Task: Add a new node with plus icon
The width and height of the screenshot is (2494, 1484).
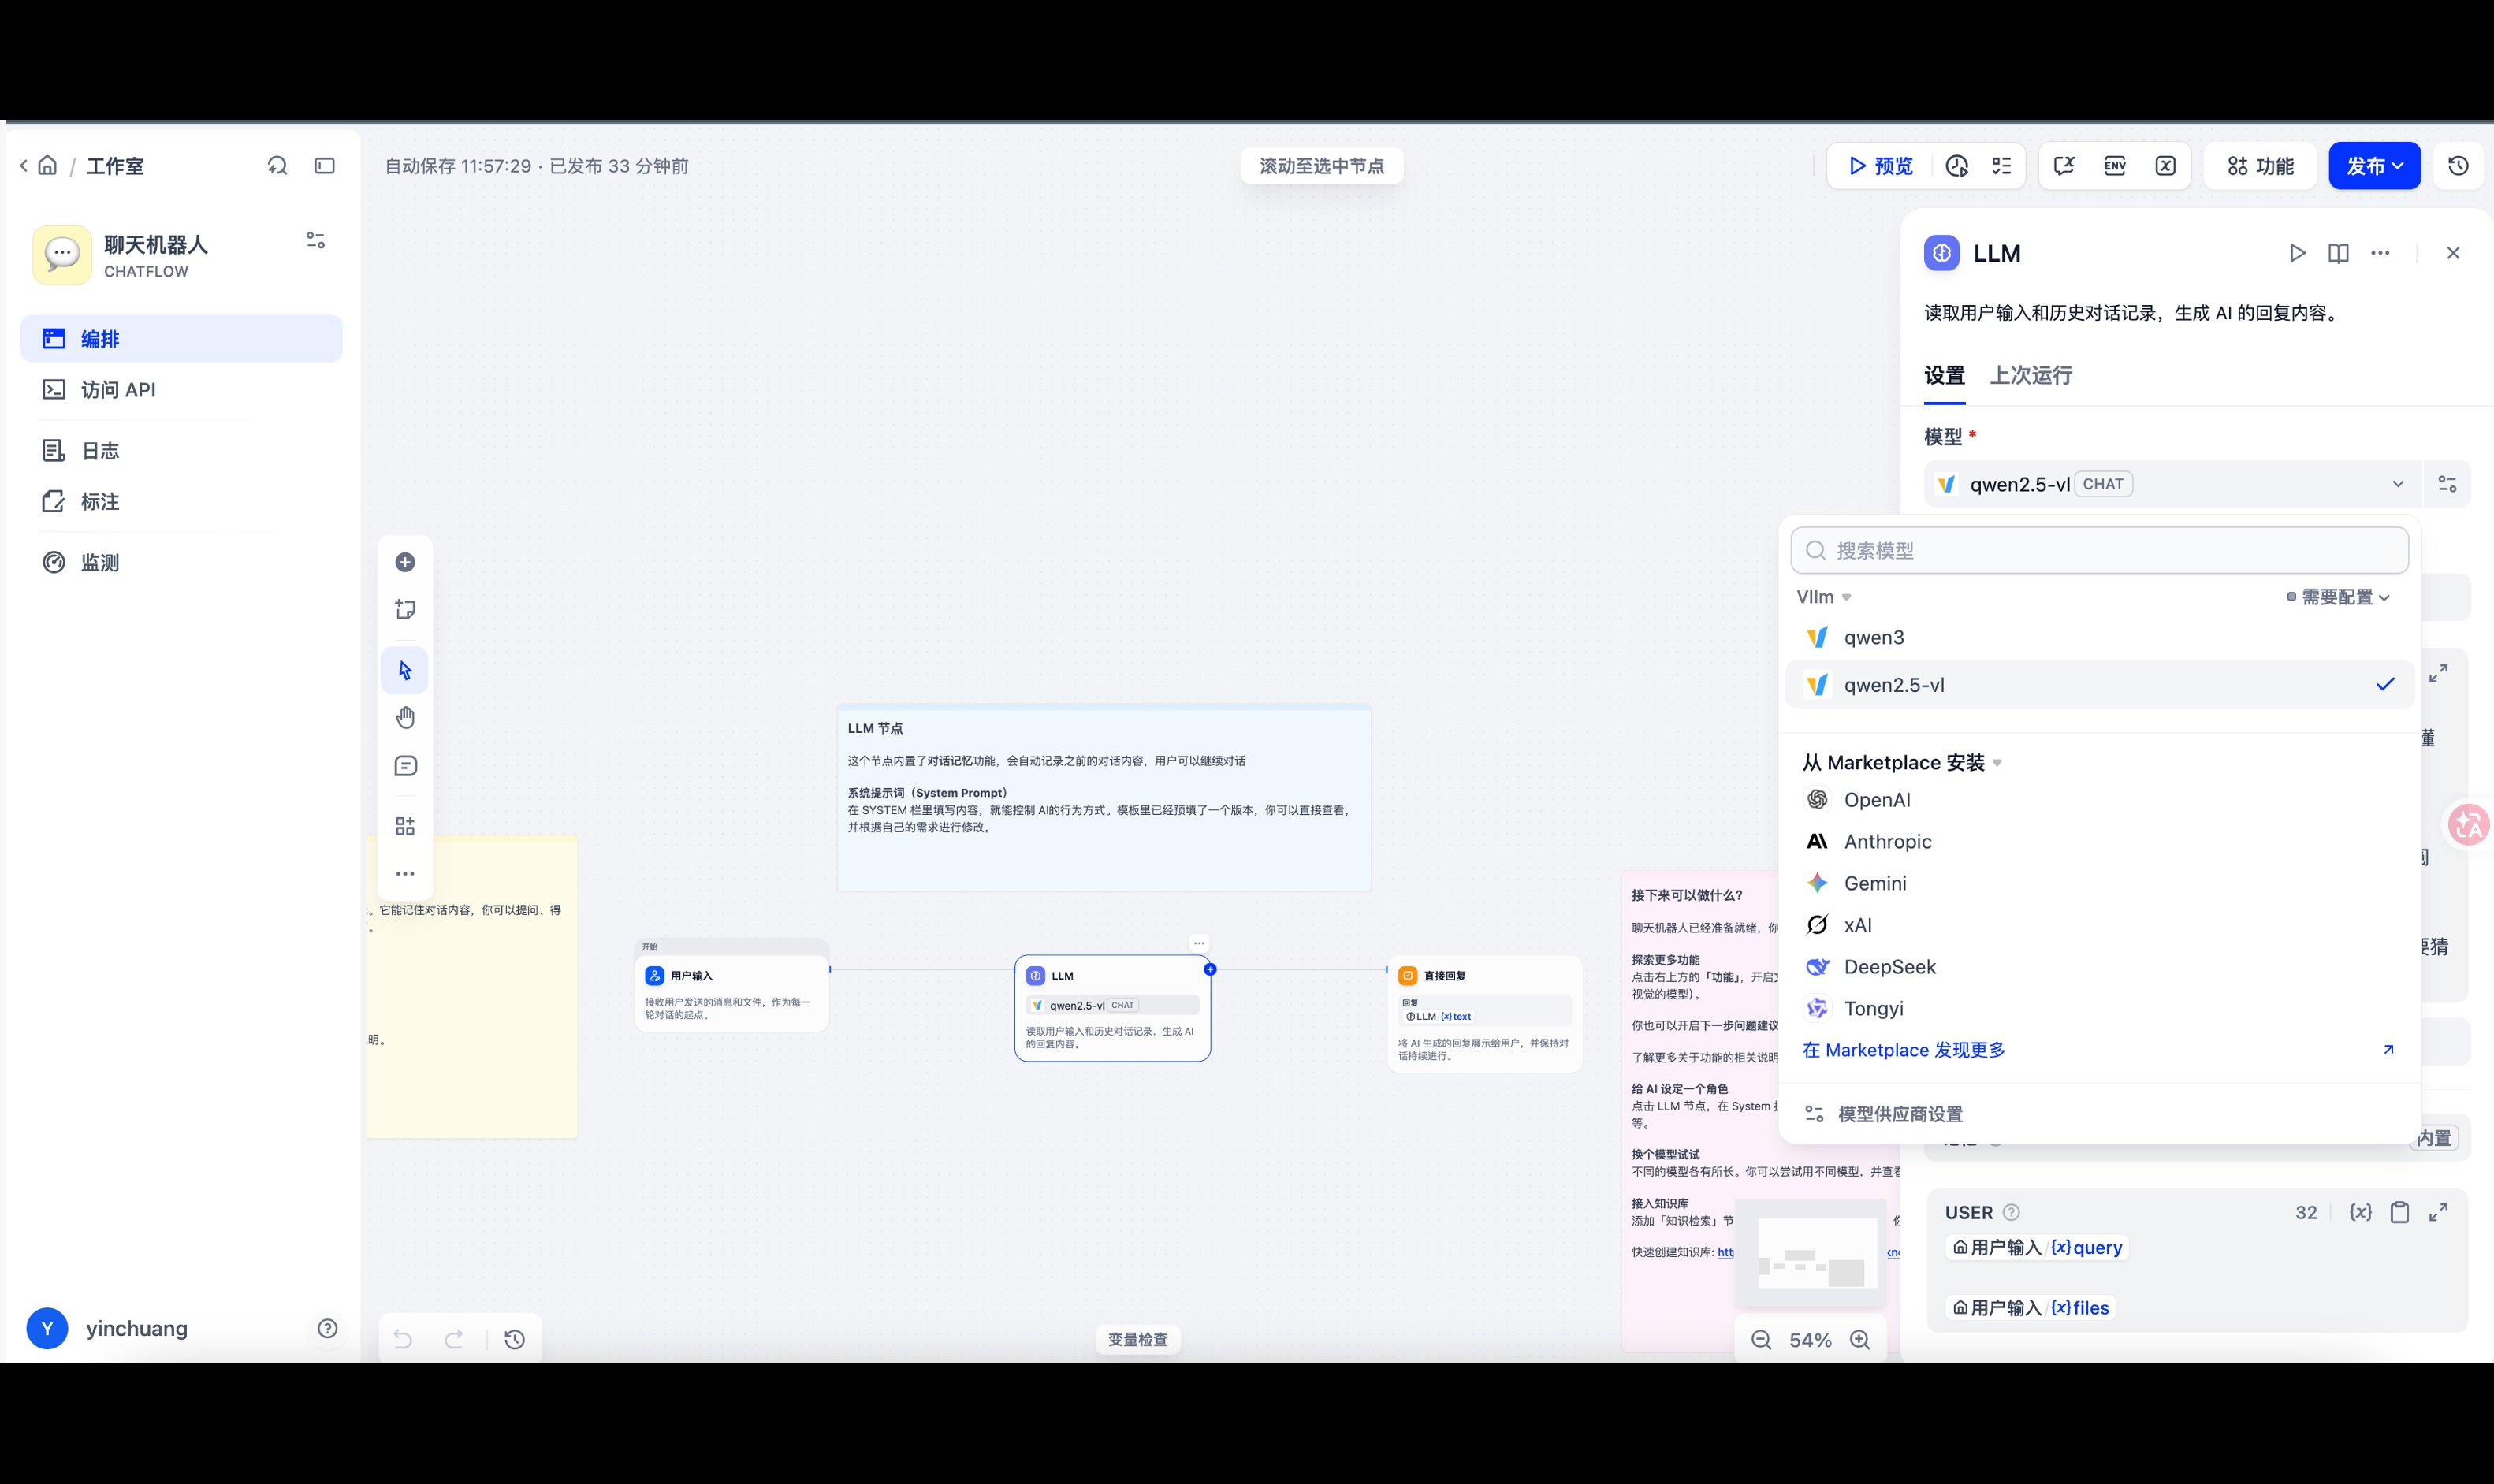Action: click(405, 562)
